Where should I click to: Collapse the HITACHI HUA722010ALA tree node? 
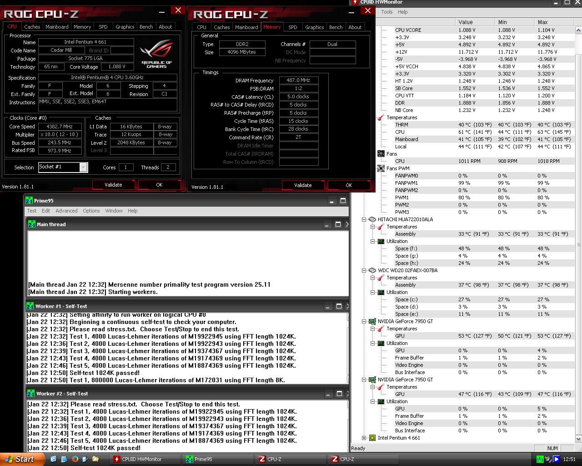(364, 219)
